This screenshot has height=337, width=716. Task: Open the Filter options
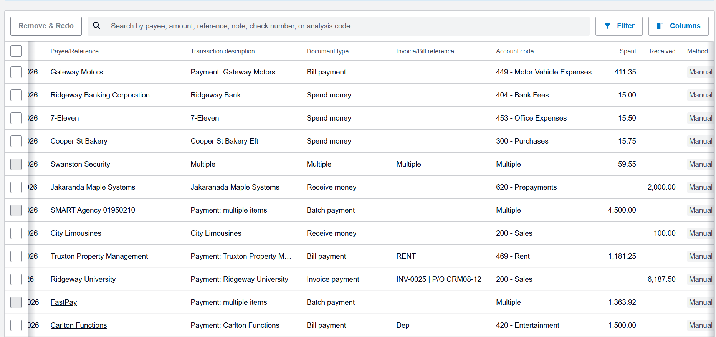(x=619, y=26)
